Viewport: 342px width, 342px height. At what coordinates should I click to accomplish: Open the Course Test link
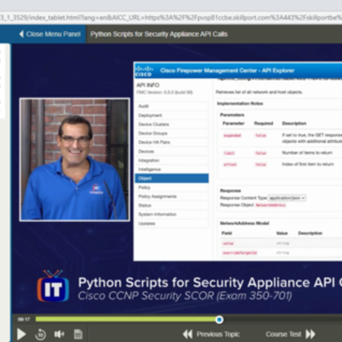coord(283,334)
